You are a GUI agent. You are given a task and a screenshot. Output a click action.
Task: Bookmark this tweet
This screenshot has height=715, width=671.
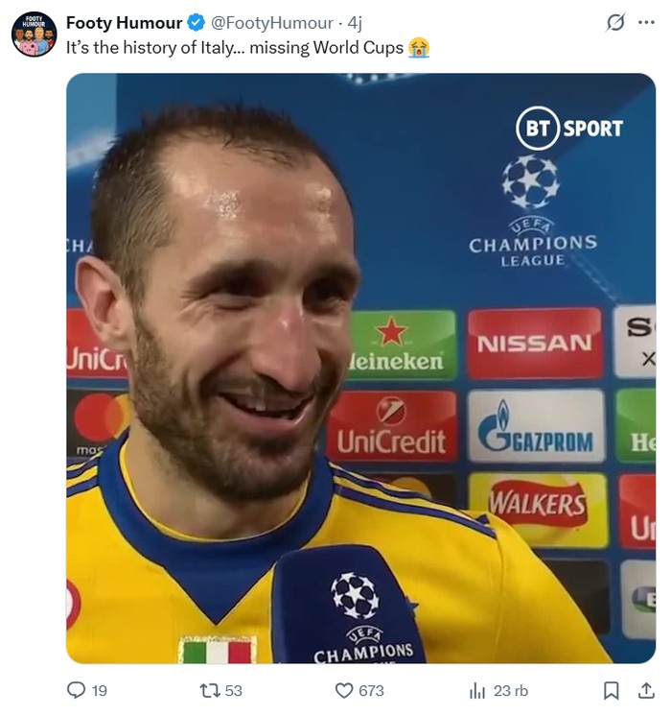click(x=612, y=690)
